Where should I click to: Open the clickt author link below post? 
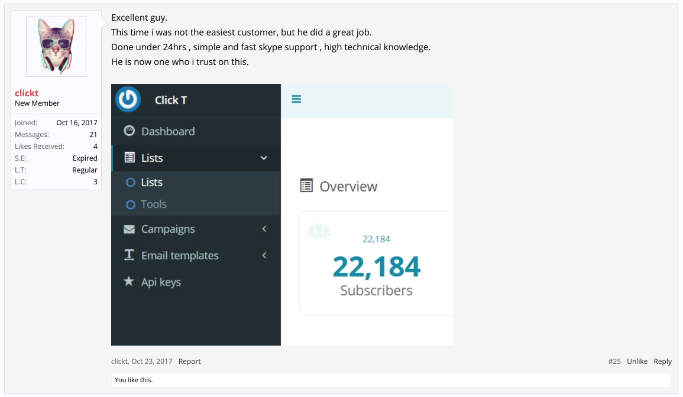[x=119, y=362]
